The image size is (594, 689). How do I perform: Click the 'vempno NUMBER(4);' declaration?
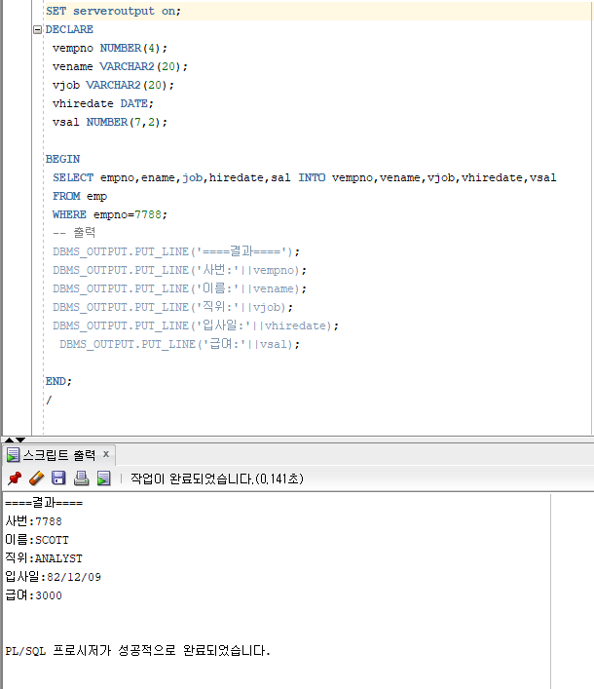(x=110, y=48)
